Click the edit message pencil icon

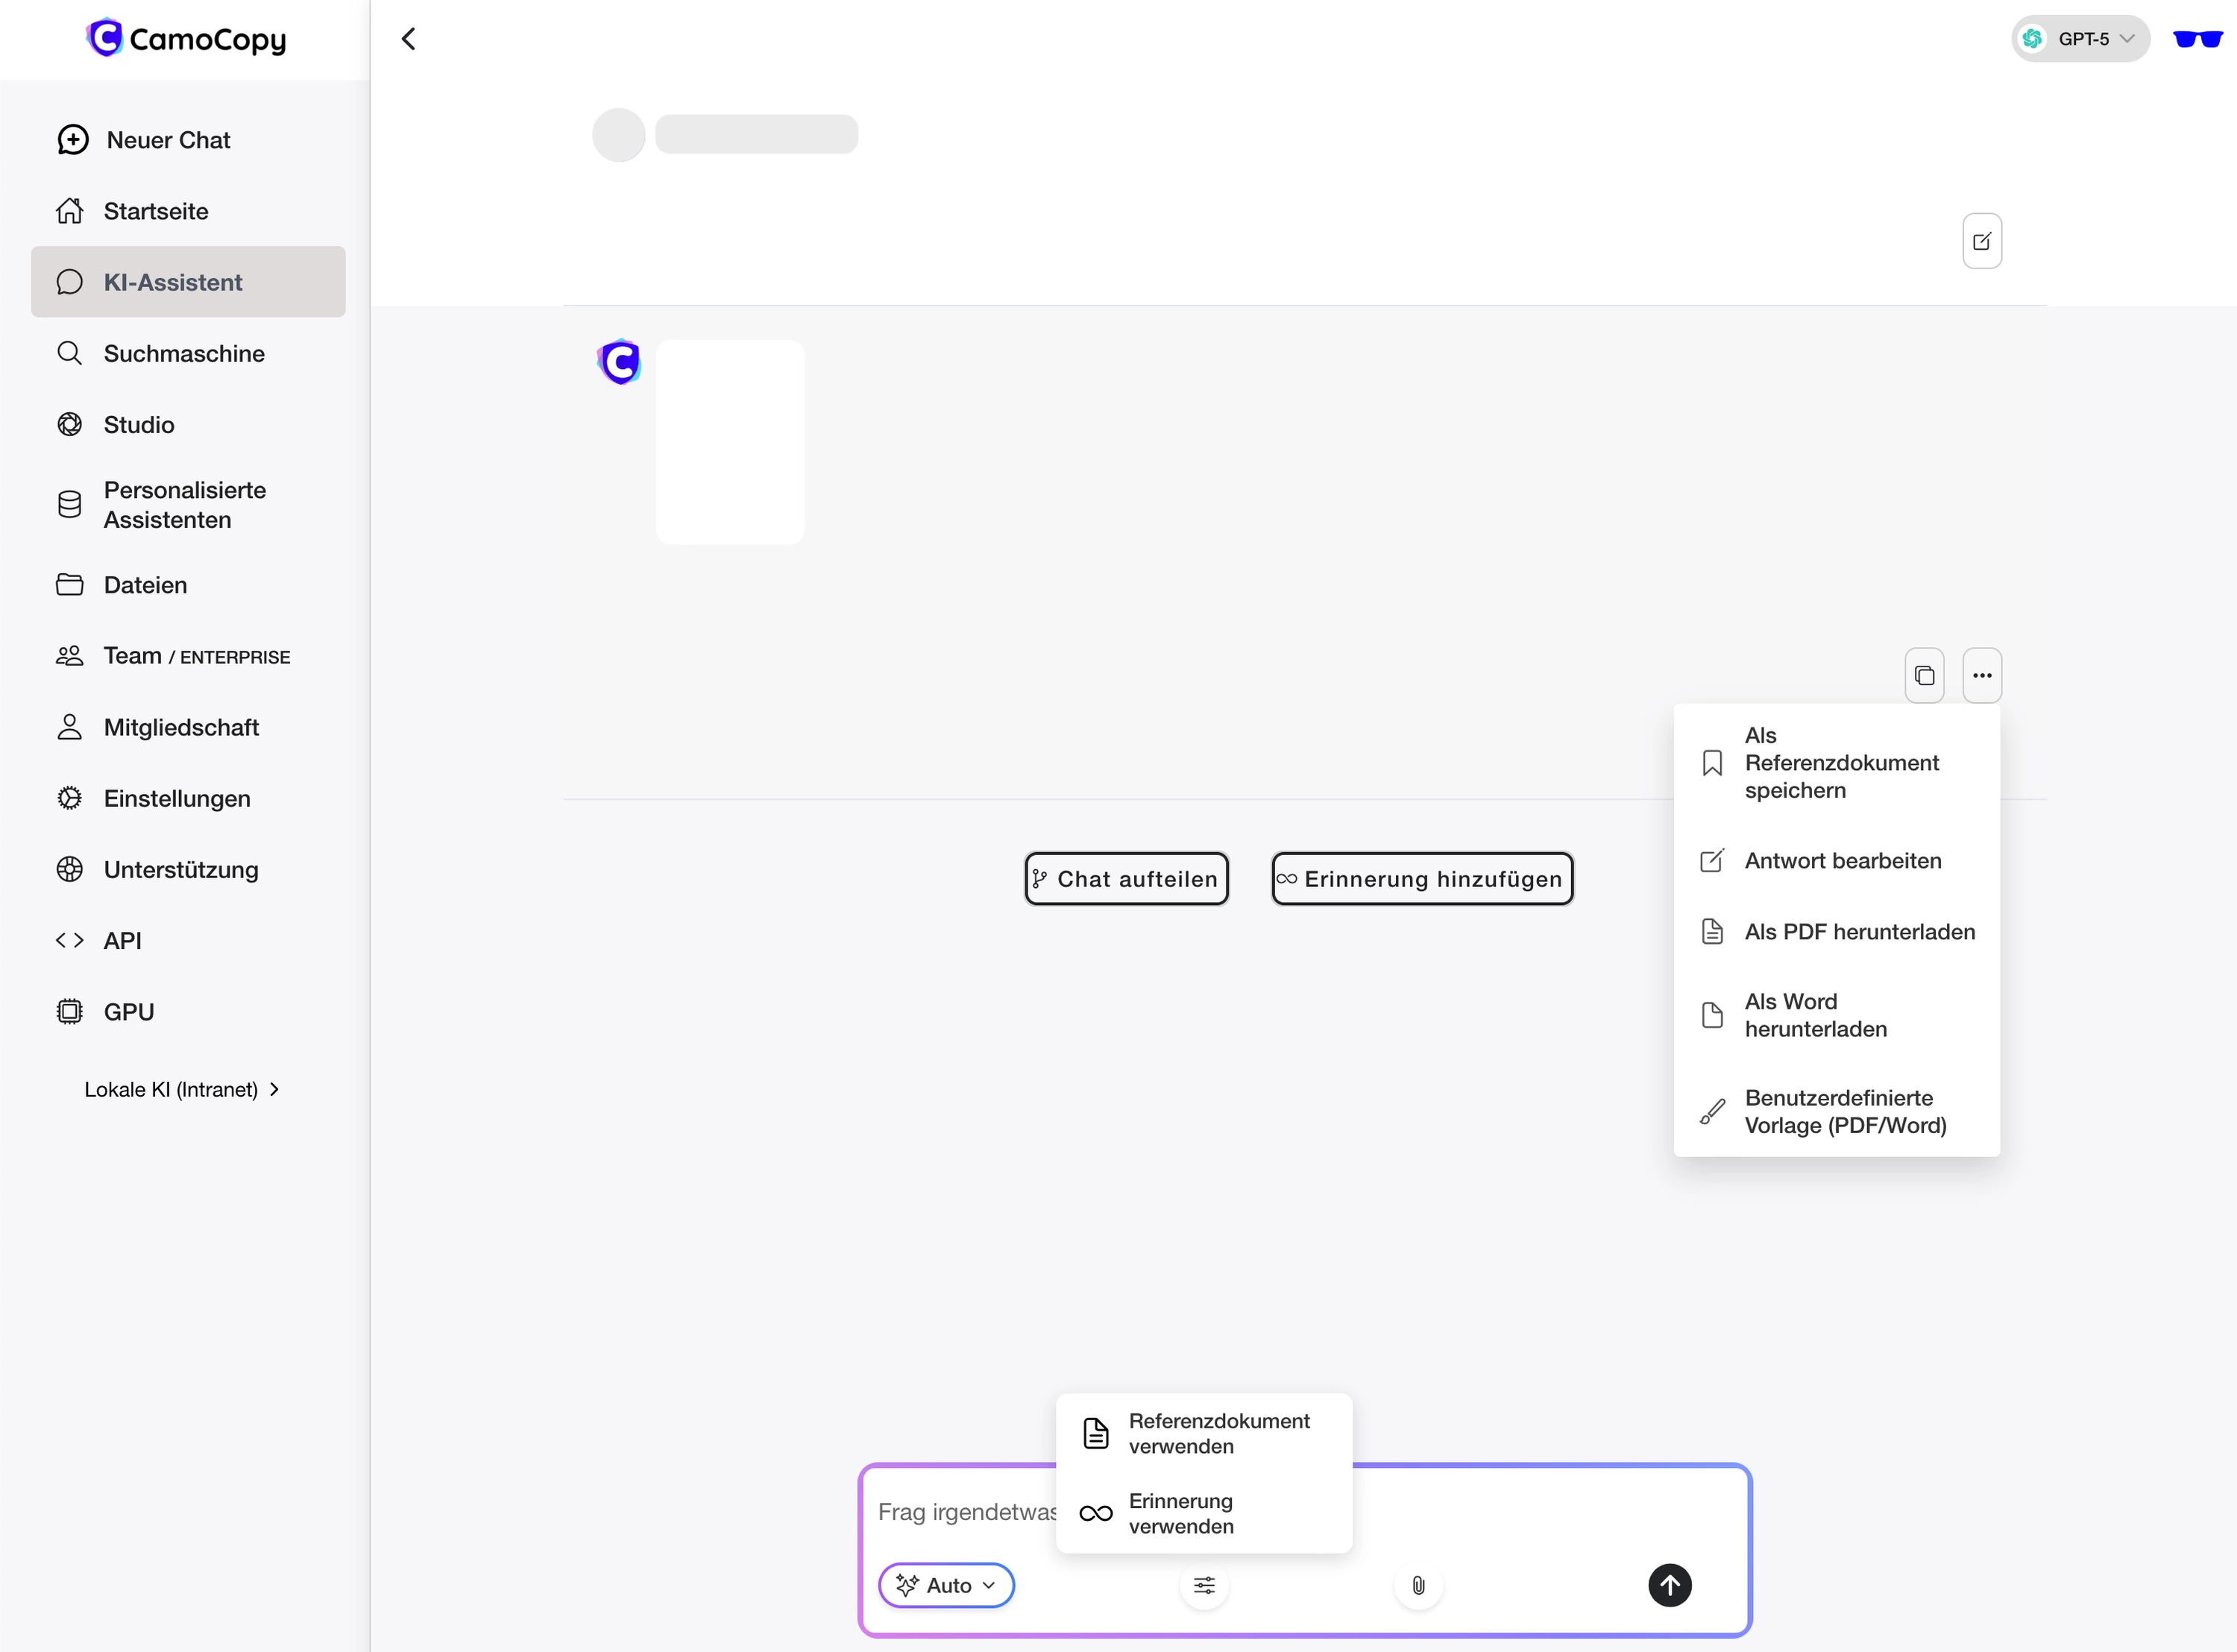[1981, 240]
